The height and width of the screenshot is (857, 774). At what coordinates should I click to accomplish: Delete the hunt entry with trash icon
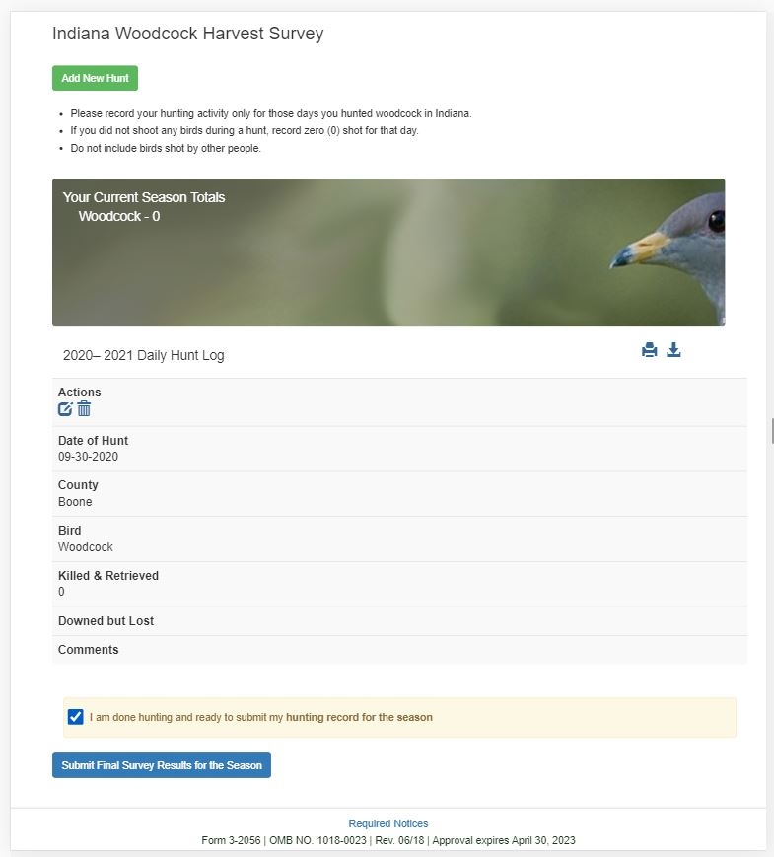tap(84, 409)
